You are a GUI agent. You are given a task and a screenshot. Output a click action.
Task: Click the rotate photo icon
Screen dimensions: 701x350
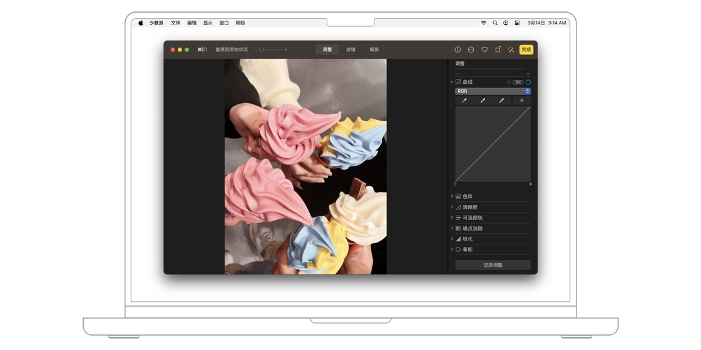(x=498, y=49)
